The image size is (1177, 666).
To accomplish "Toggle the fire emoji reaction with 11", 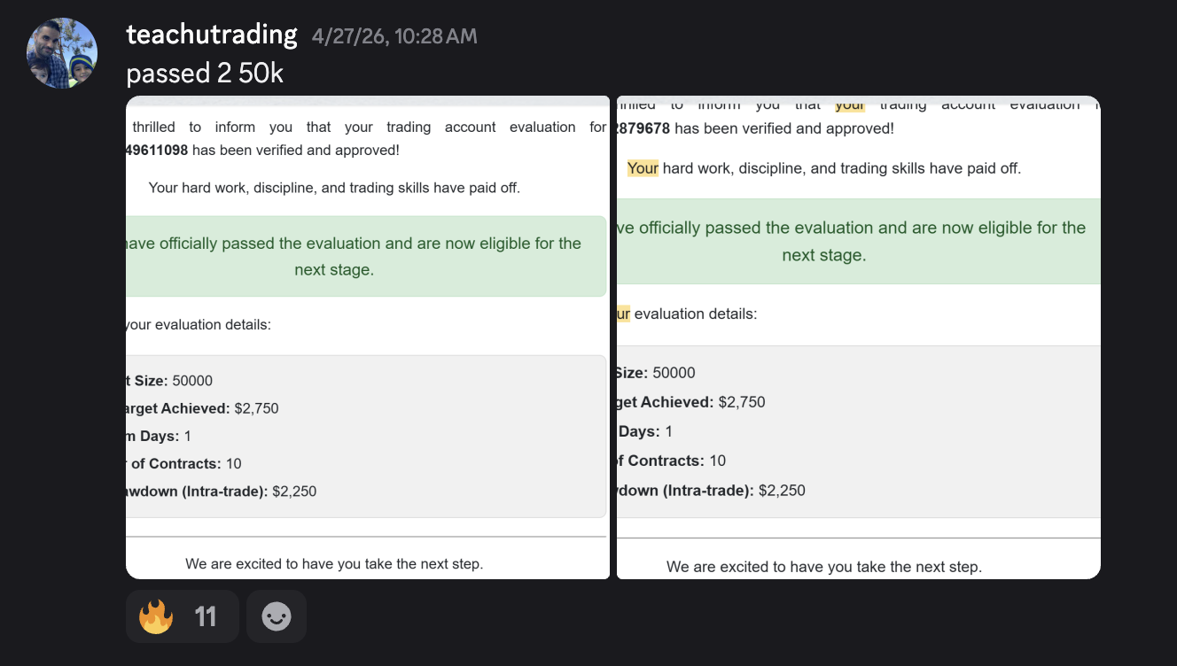I will click(x=183, y=616).
